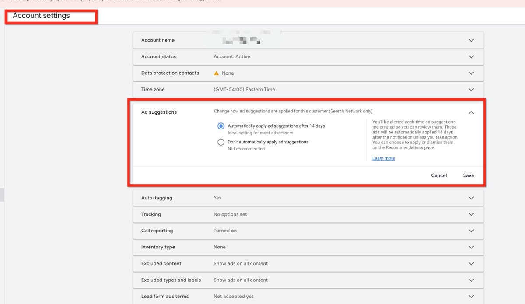Expand the Tracking row
Image resolution: width=525 pixels, height=304 pixels.
tap(471, 214)
